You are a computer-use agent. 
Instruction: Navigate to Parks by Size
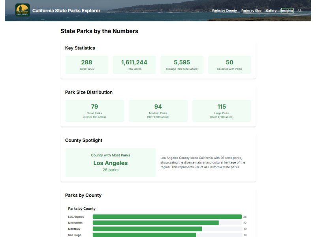251,11
